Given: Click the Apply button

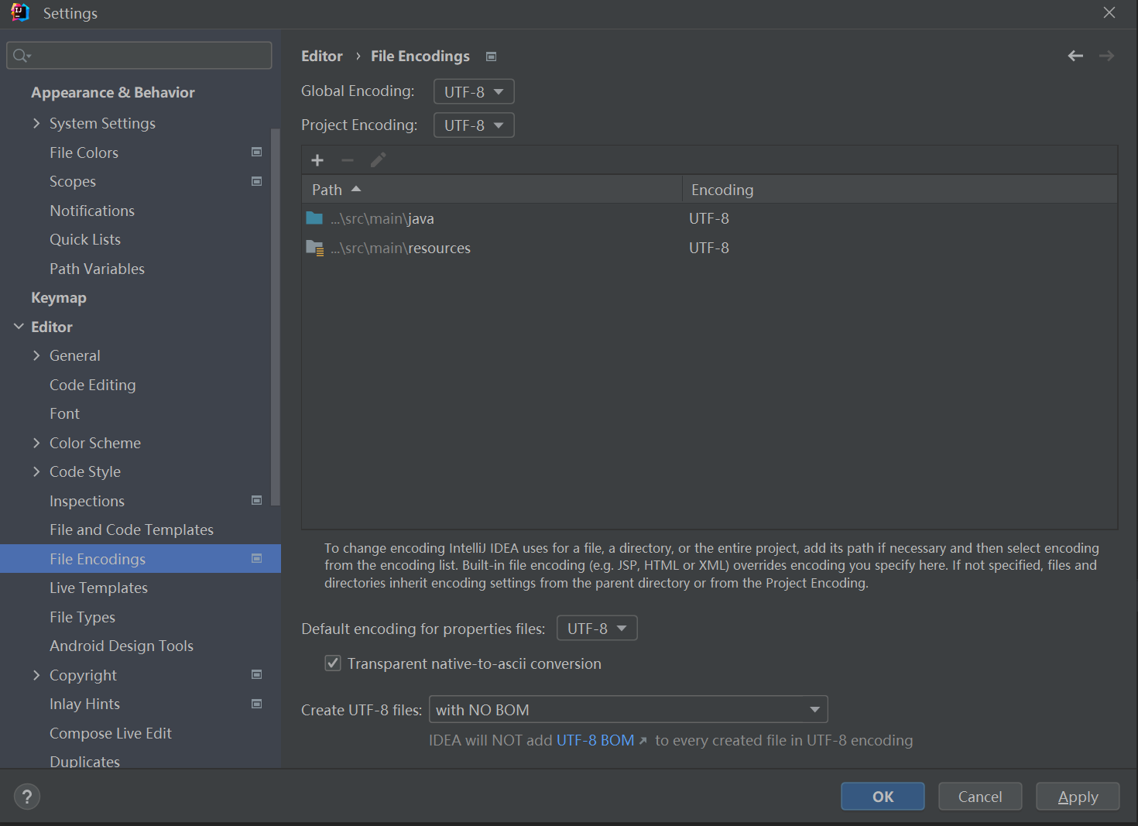Looking at the screenshot, I should [1078, 796].
